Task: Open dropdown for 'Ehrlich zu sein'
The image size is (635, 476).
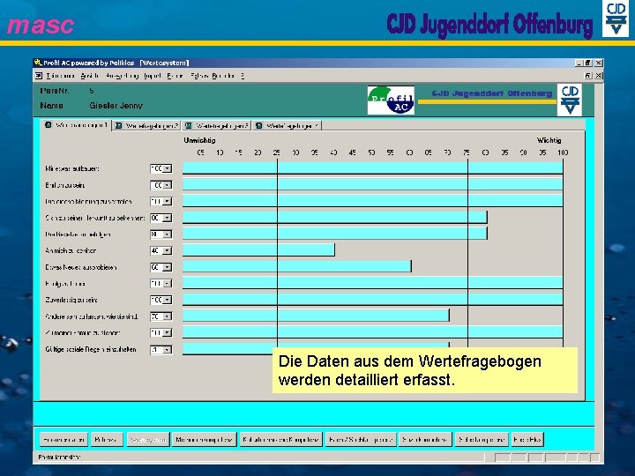Action: [168, 185]
